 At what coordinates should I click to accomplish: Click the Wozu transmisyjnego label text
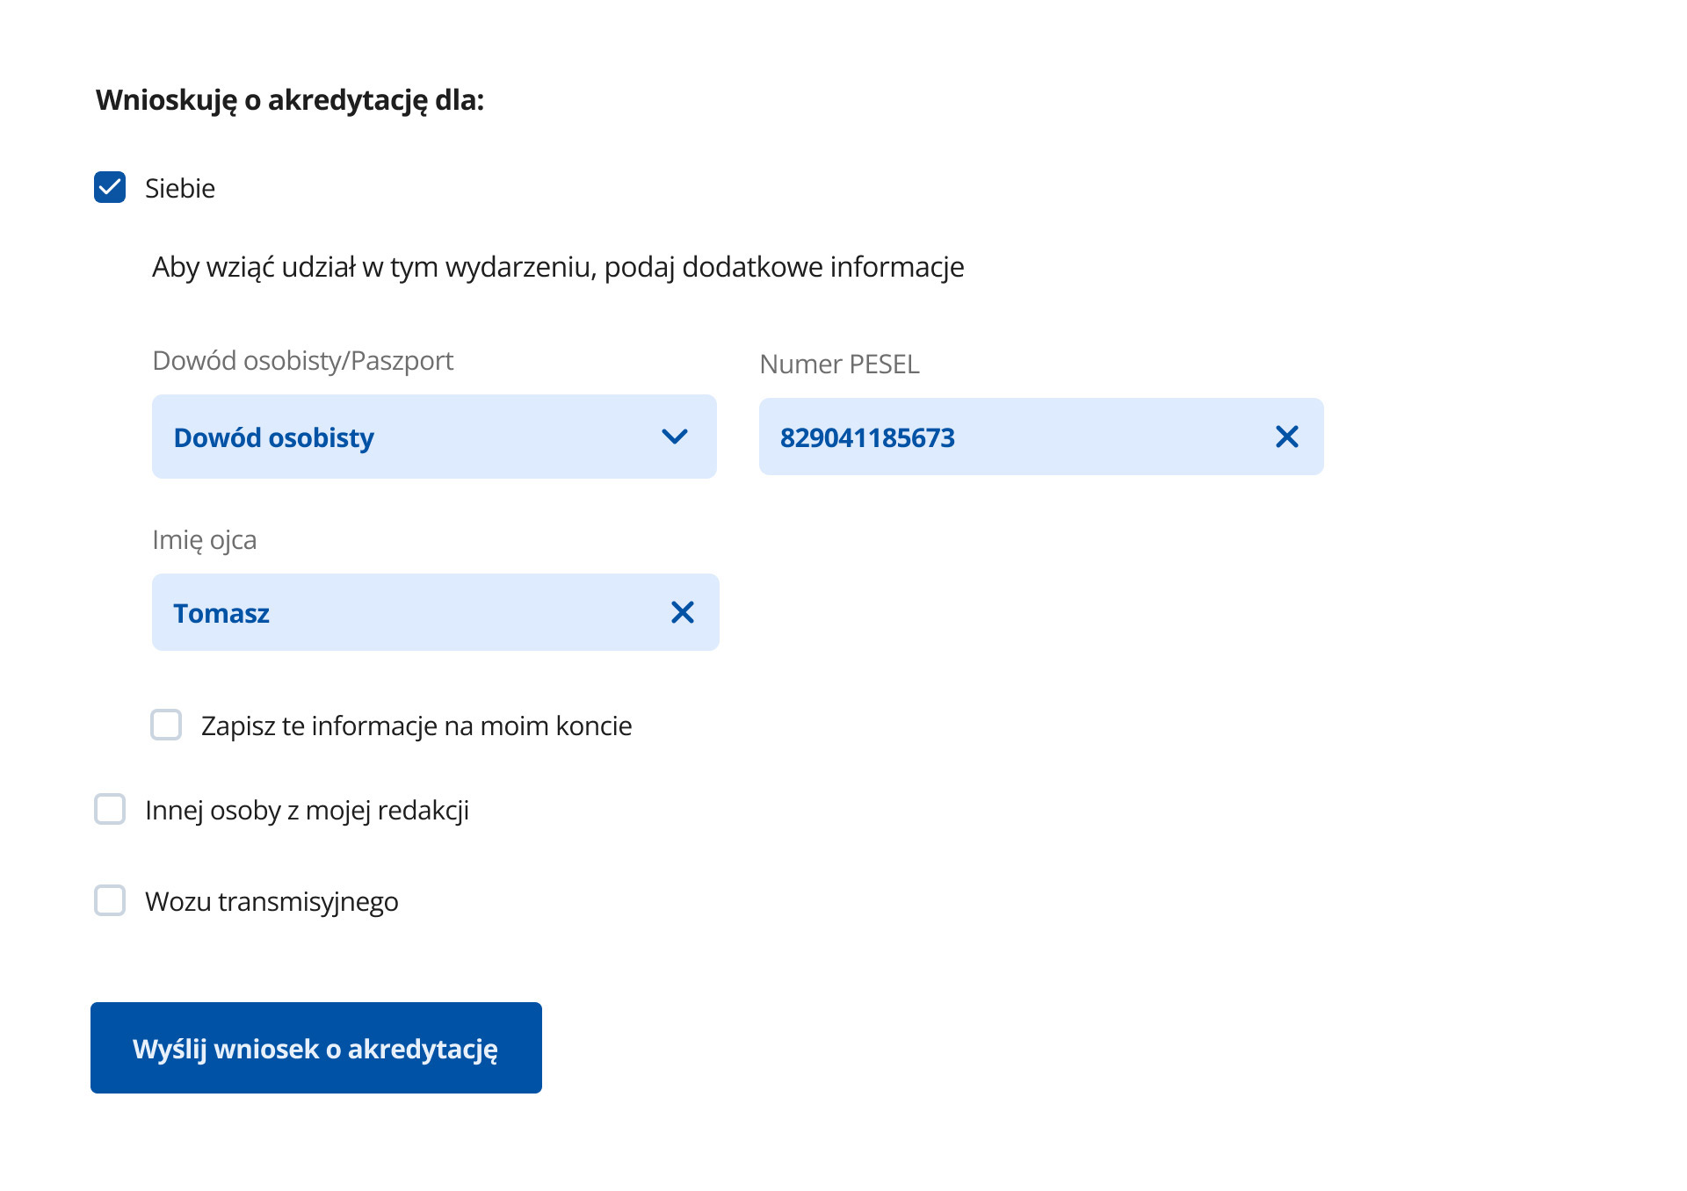(272, 901)
